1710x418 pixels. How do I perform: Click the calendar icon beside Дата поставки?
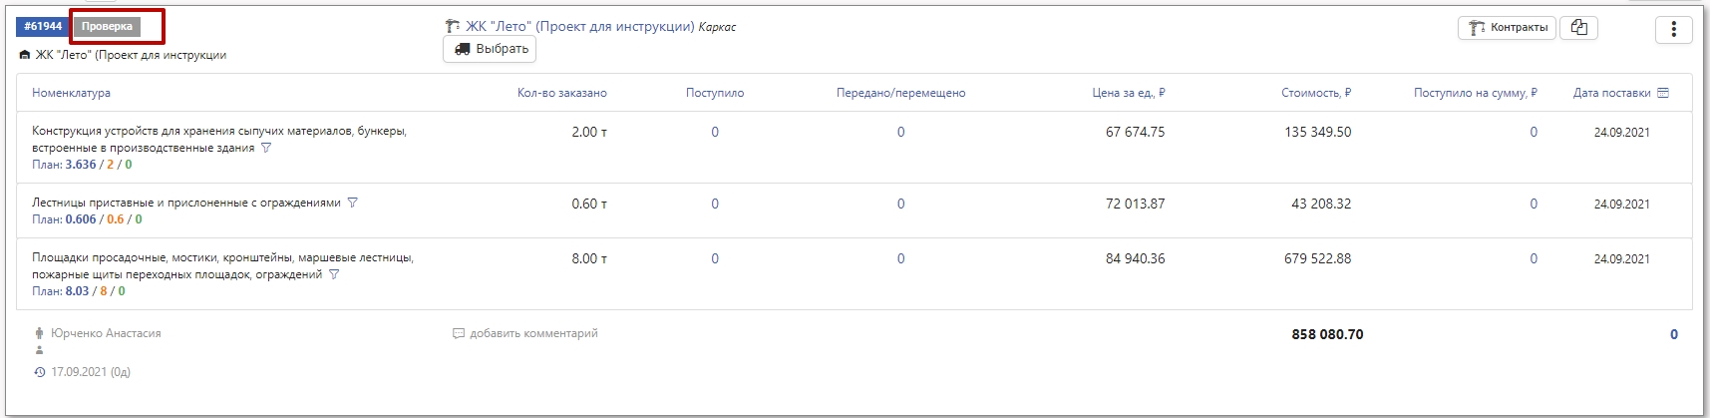coord(1662,94)
